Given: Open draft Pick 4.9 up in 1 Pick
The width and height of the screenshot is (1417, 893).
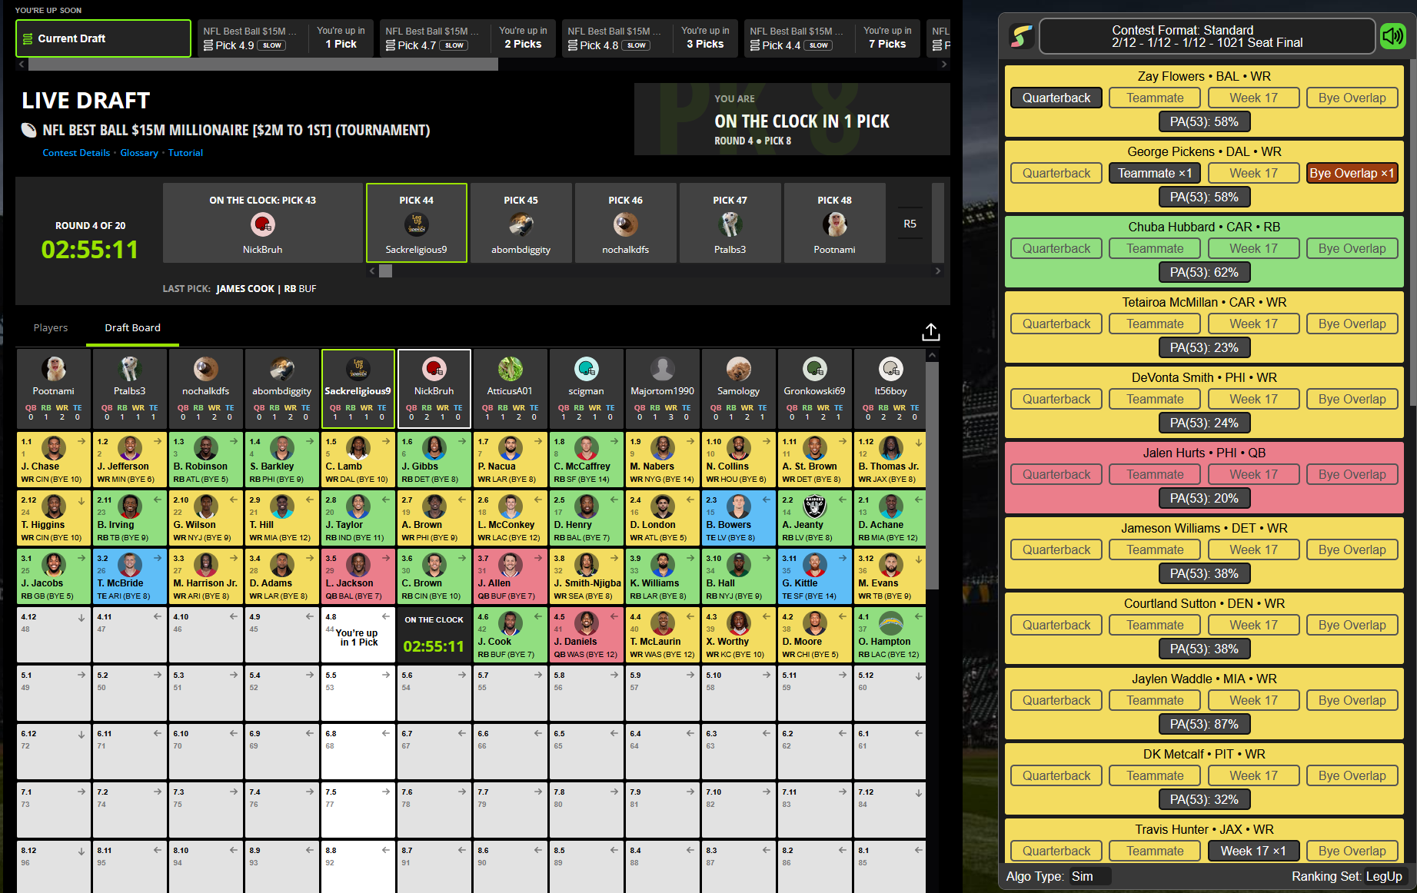Looking at the screenshot, I should [285, 38].
